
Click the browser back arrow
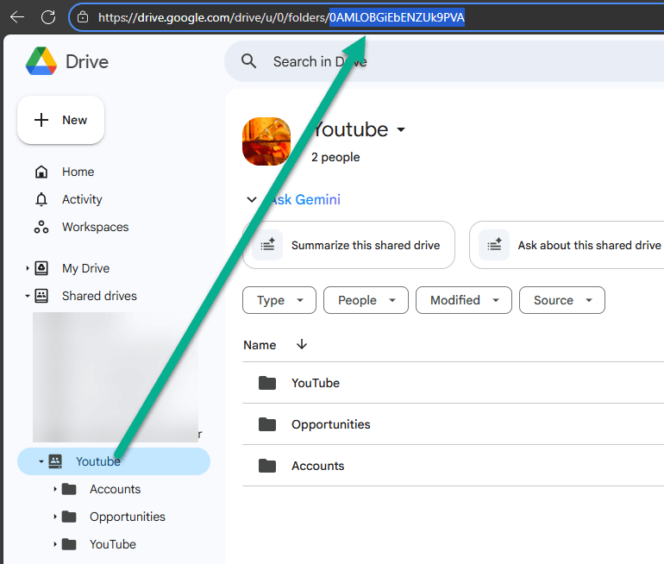pos(17,17)
